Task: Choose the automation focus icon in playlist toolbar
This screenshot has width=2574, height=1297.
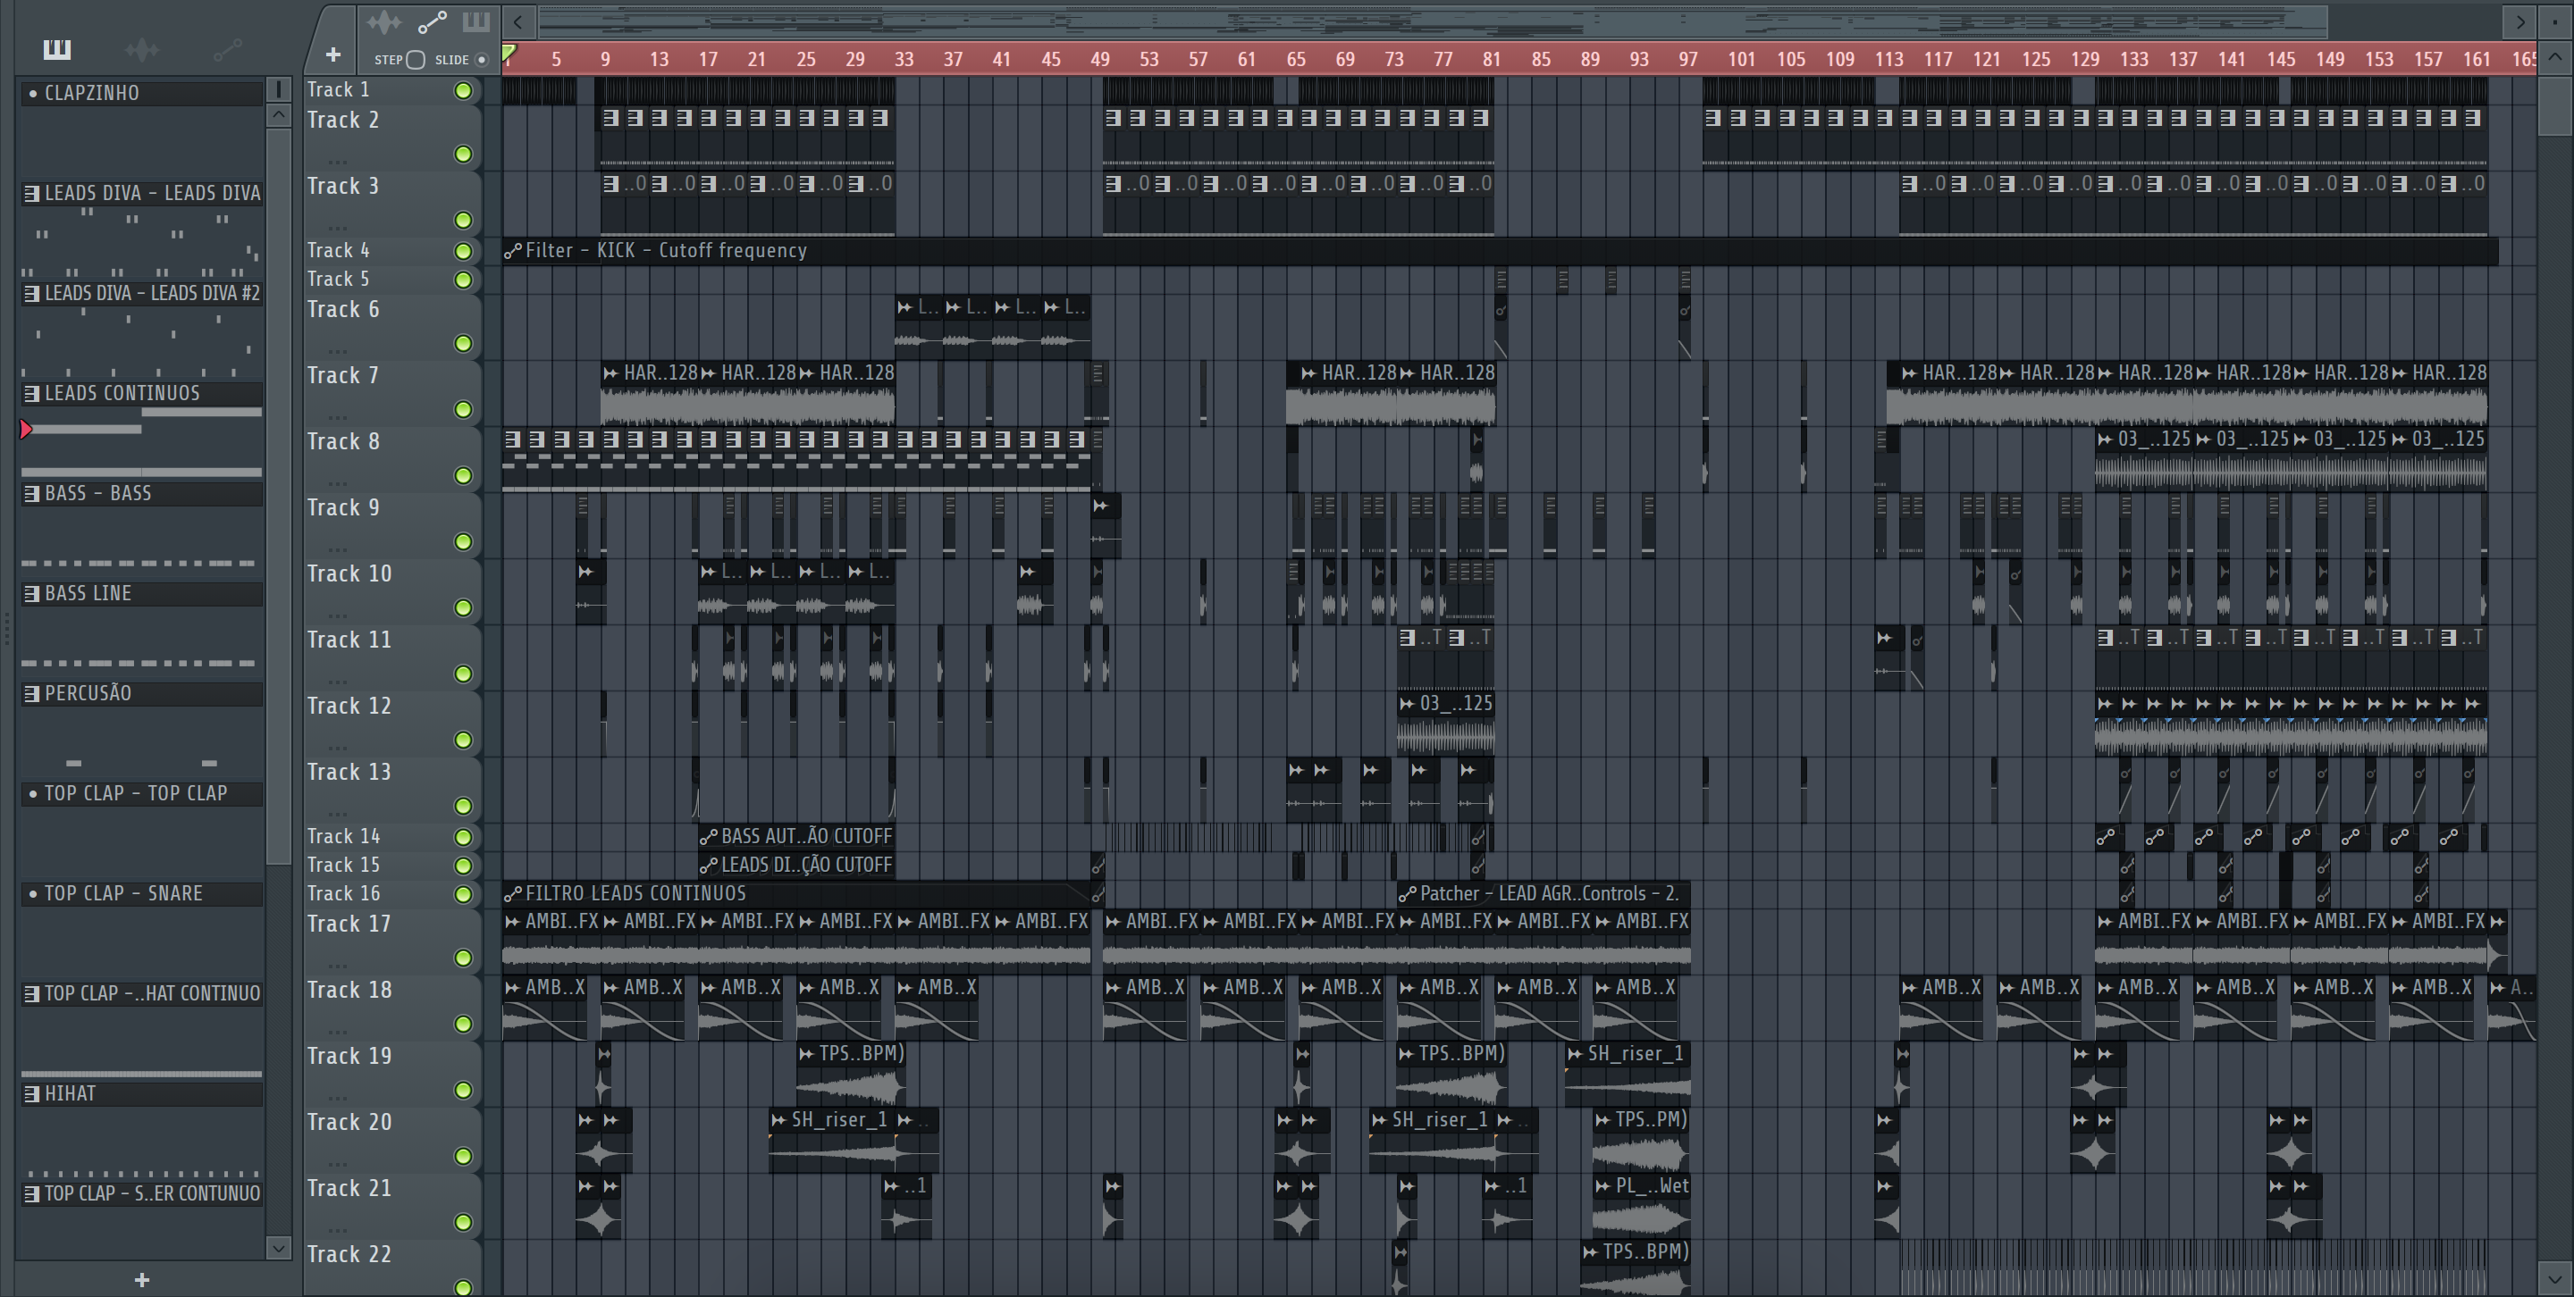Action: pyautogui.click(x=432, y=22)
